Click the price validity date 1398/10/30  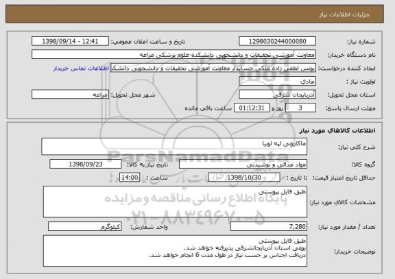coord(244,178)
